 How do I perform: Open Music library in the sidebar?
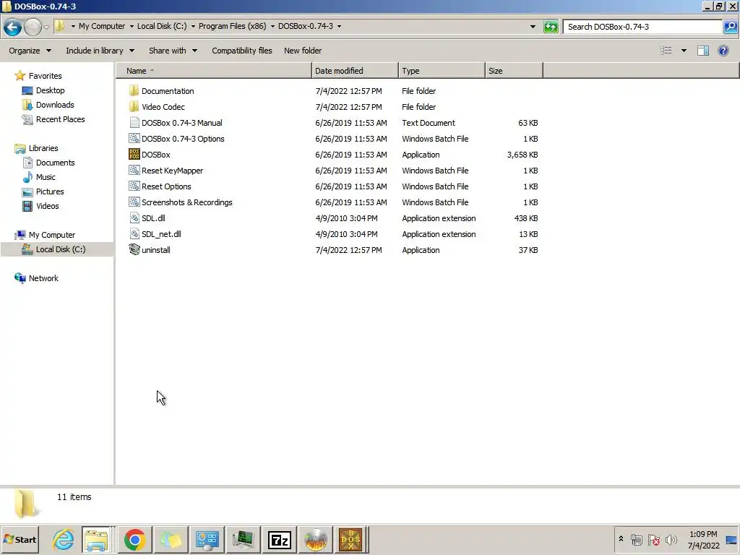coord(46,177)
